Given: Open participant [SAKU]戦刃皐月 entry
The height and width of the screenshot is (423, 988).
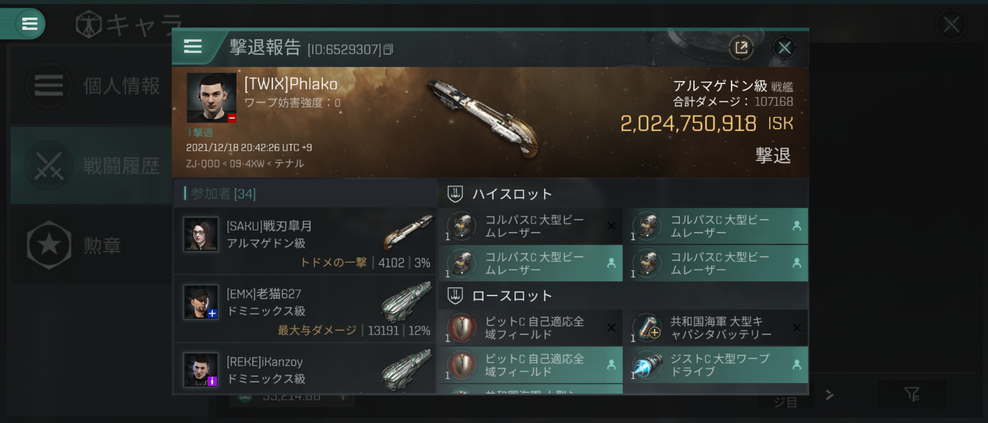Looking at the screenshot, I should coord(305,241).
